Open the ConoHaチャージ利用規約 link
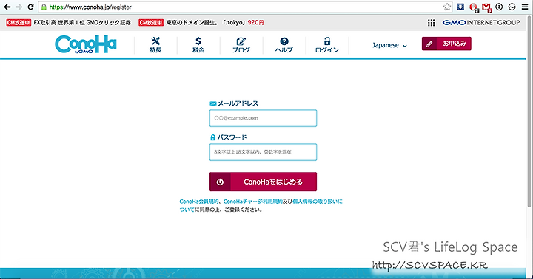 click(x=253, y=201)
